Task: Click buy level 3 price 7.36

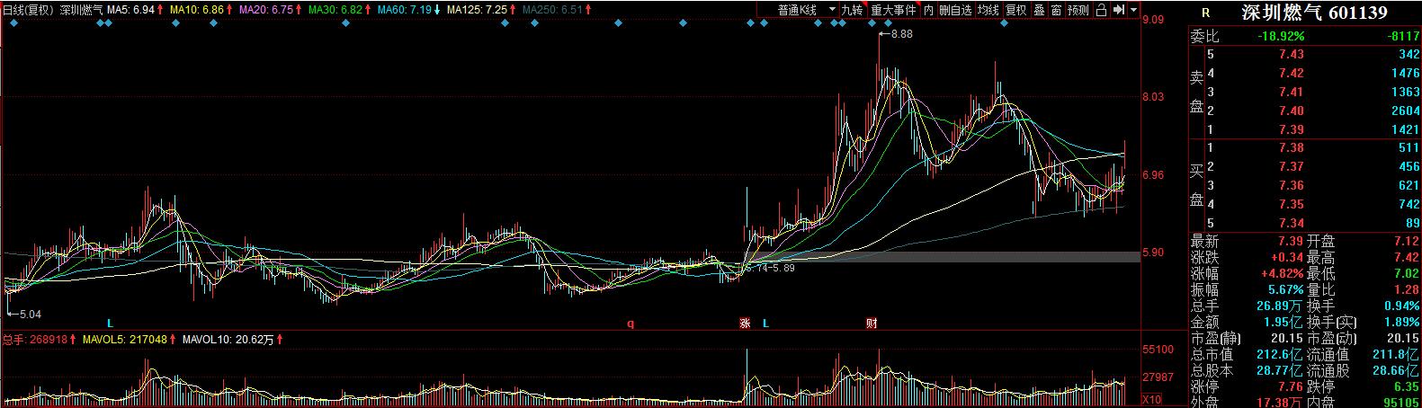Action: [x=1292, y=186]
